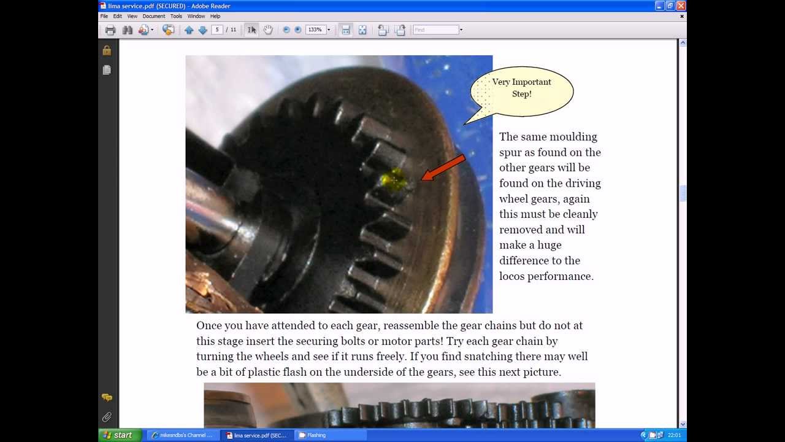The width and height of the screenshot is (785, 442).
Task: Open the View menu
Action: pos(132,16)
